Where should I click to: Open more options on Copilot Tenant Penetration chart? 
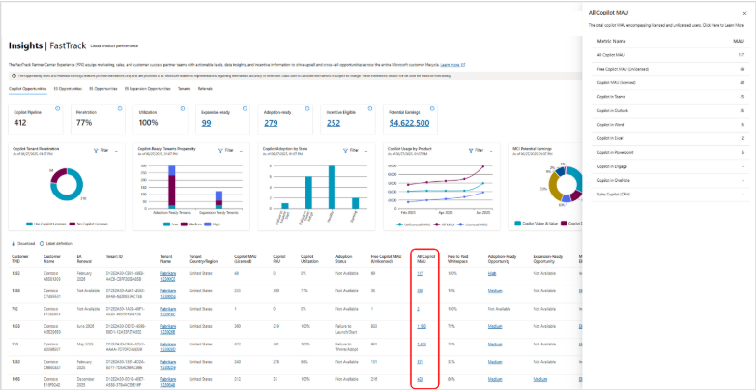tap(117, 151)
